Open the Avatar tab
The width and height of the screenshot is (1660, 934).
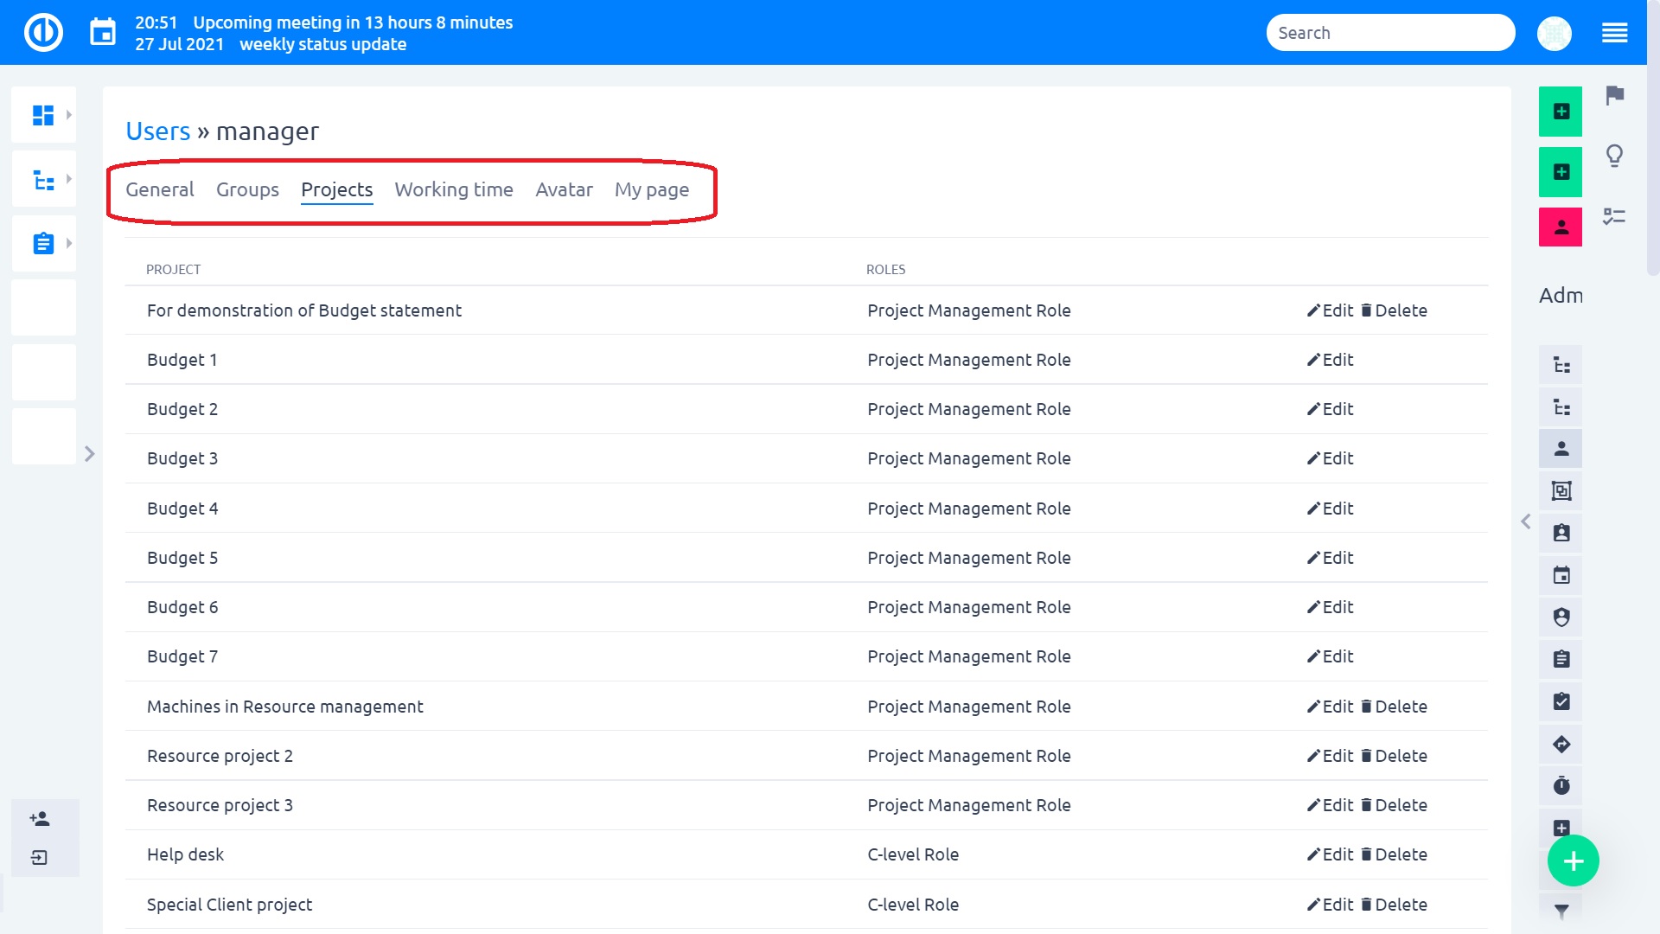tap(564, 189)
